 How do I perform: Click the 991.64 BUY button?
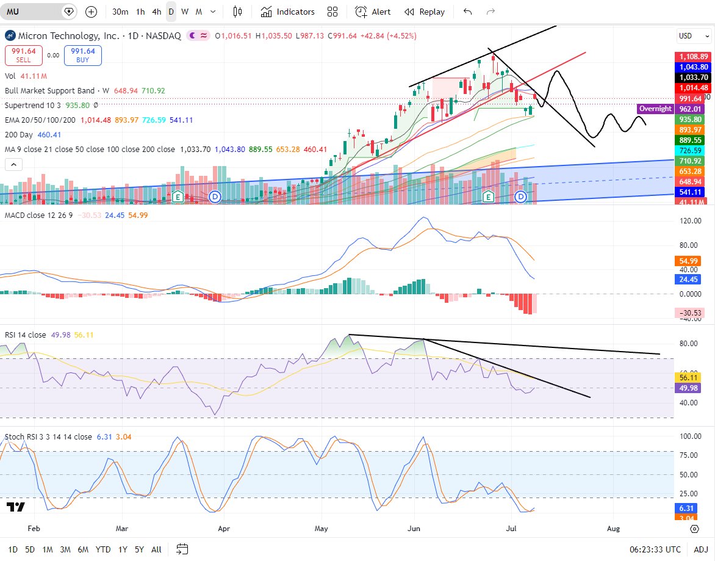[82, 55]
